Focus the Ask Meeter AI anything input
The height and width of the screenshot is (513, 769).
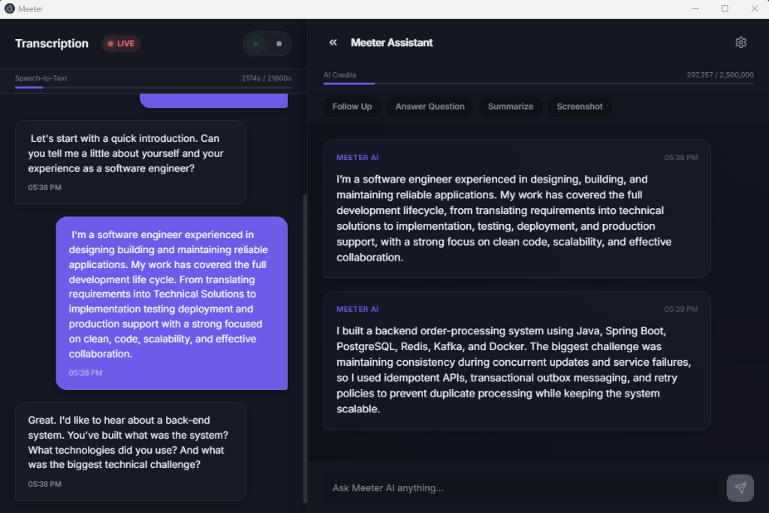pyautogui.click(x=521, y=487)
